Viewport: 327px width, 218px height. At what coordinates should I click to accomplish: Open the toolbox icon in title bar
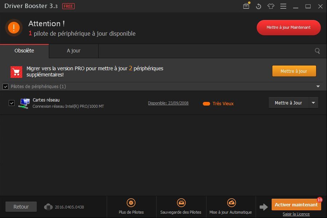246,6
